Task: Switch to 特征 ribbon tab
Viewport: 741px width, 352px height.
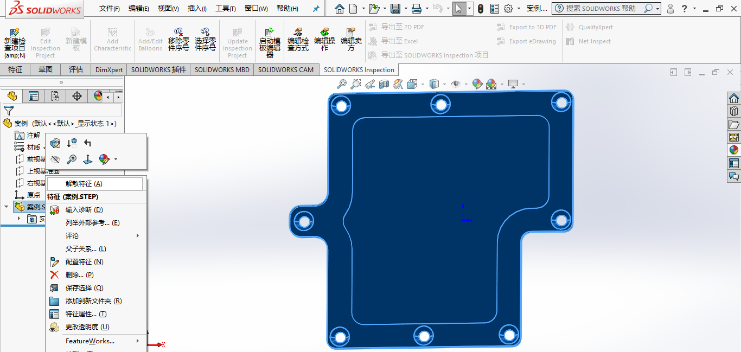Action: coord(15,69)
